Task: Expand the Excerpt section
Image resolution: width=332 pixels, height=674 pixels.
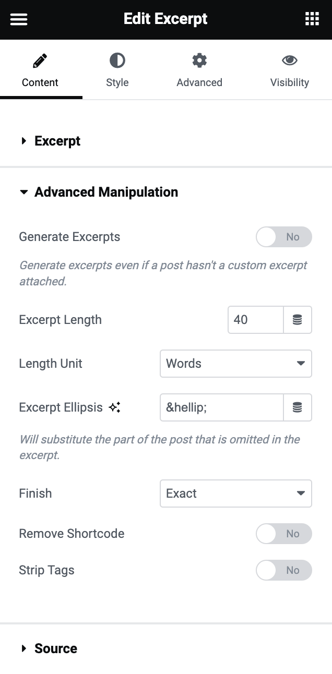Action: tap(57, 141)
